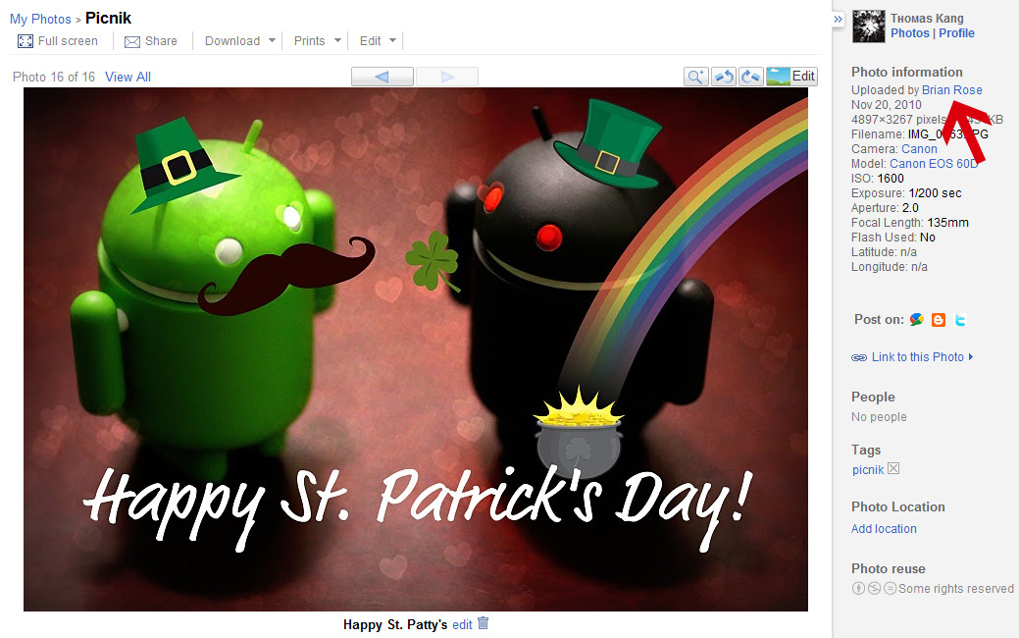
Task: Zoom photo with magnifier icon
Action: click(696, 77)
